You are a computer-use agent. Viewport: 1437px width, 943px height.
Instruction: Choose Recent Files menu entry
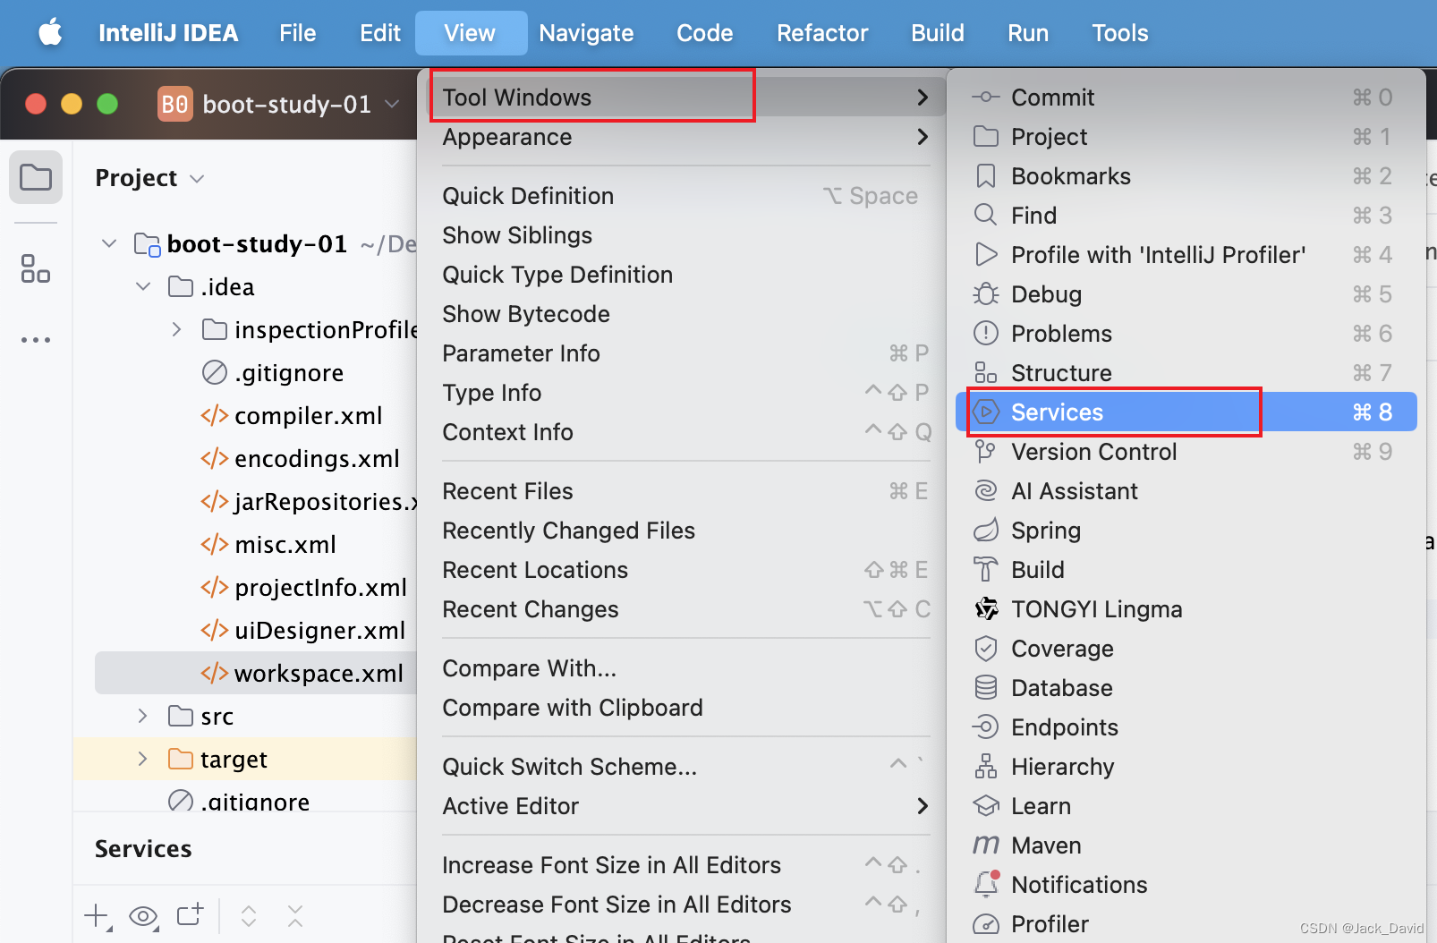point(685,491)
